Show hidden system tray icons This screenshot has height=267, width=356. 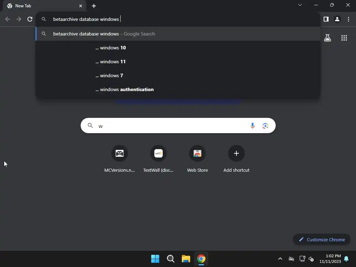(x=280, y=259)
